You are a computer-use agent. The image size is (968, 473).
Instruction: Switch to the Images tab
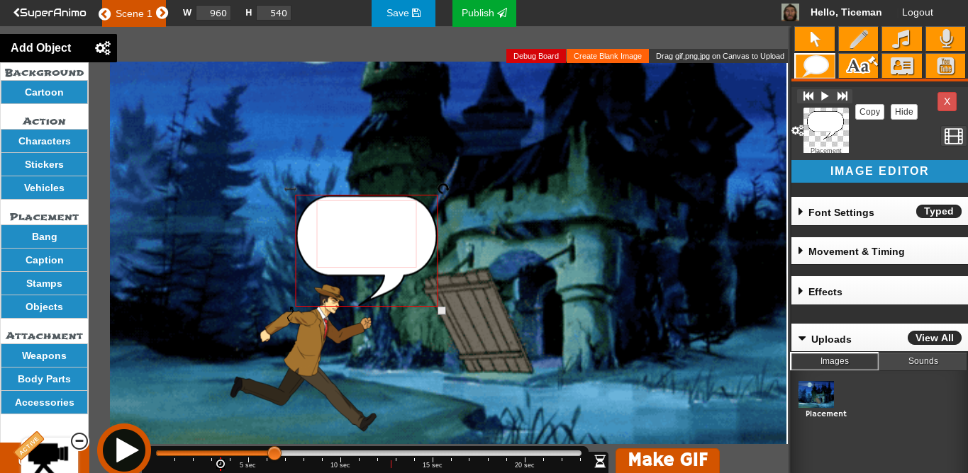(x=835, y=361)
